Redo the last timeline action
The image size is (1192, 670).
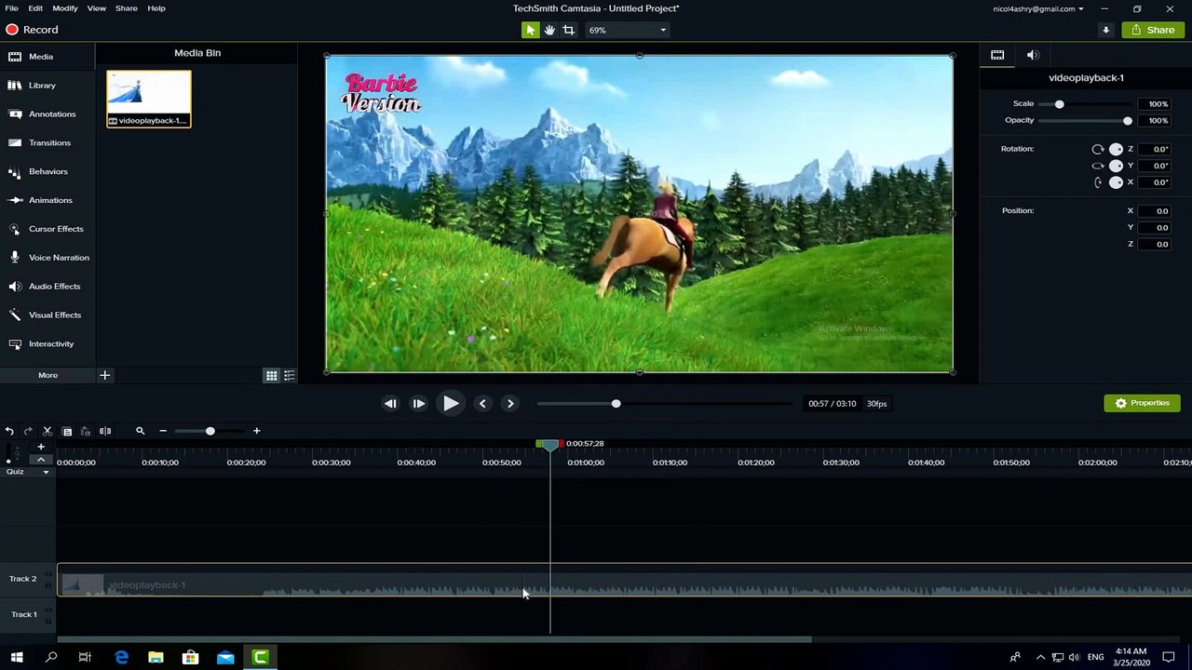(28, 431)
